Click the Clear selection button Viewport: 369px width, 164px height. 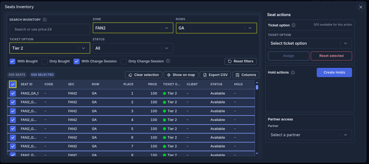pyautogui.click(x=144, y=75)
